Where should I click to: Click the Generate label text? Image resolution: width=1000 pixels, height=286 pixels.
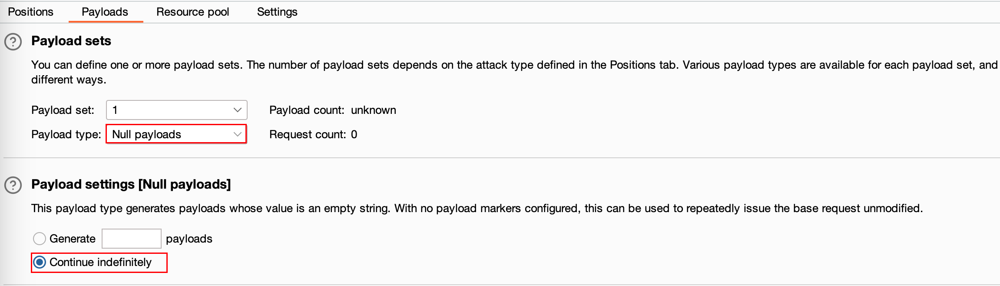point(73,239)
